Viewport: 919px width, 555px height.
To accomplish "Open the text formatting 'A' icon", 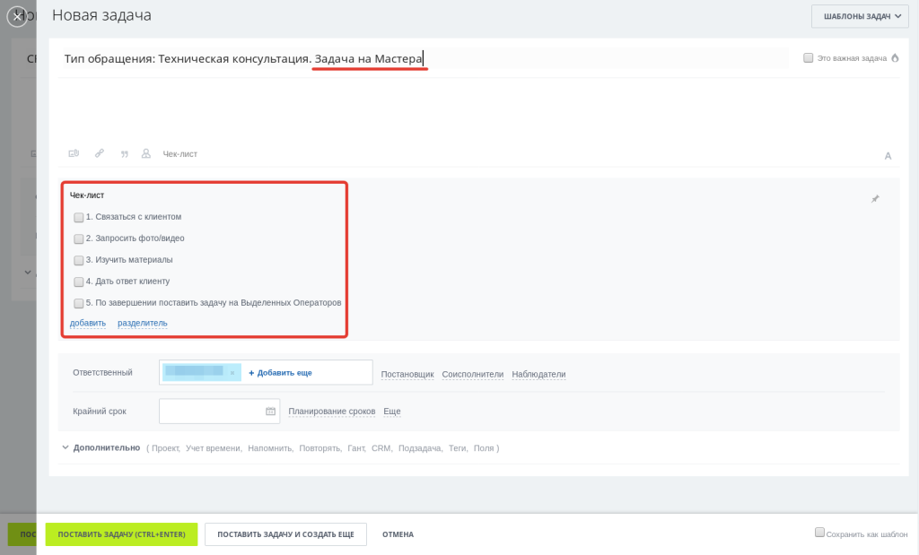I will tap(888, 156).
